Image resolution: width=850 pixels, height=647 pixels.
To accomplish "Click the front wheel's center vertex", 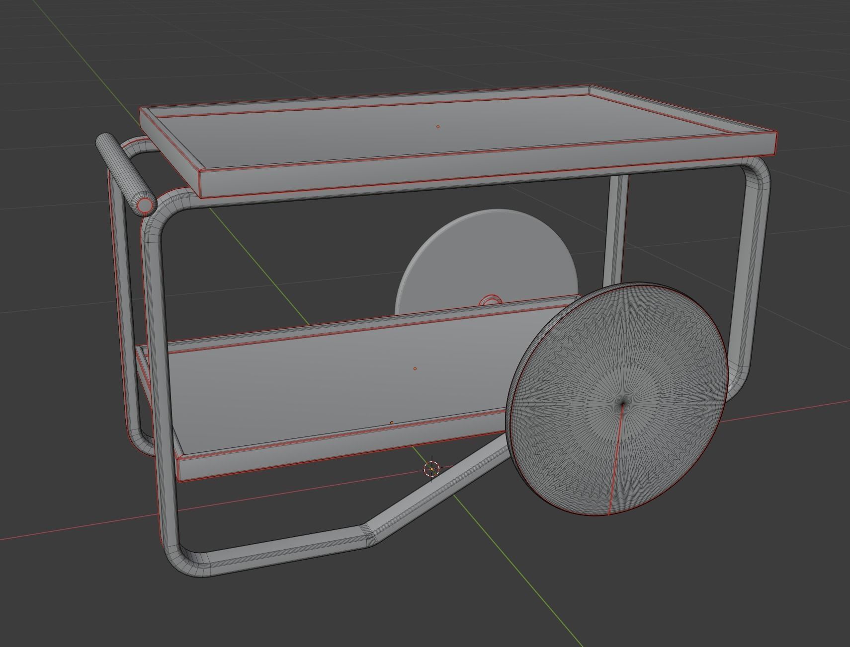I will point(623,403).
